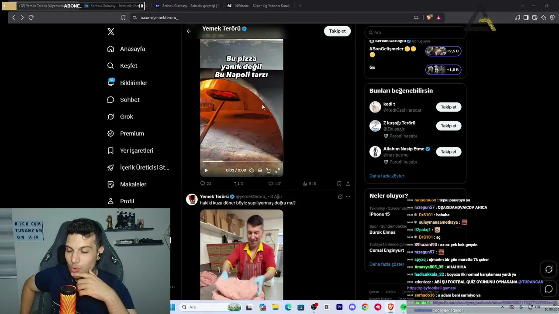Open Grok explain on the döner post
The height and width of the screenshot is (314, 559).
pos(340,197)
